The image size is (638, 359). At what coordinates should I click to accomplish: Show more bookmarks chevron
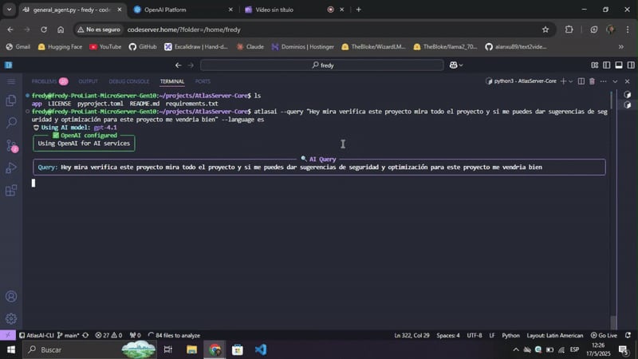pos(621,47)
